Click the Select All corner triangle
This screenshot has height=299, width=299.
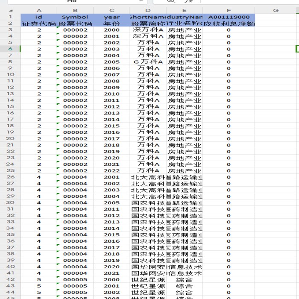tap(11, 11)
